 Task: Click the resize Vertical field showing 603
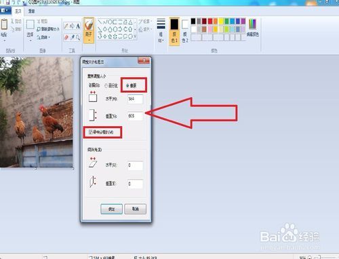click(135, 116)
